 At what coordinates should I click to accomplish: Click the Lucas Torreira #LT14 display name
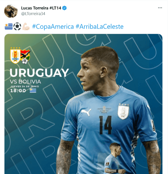[x=41, y=8]
